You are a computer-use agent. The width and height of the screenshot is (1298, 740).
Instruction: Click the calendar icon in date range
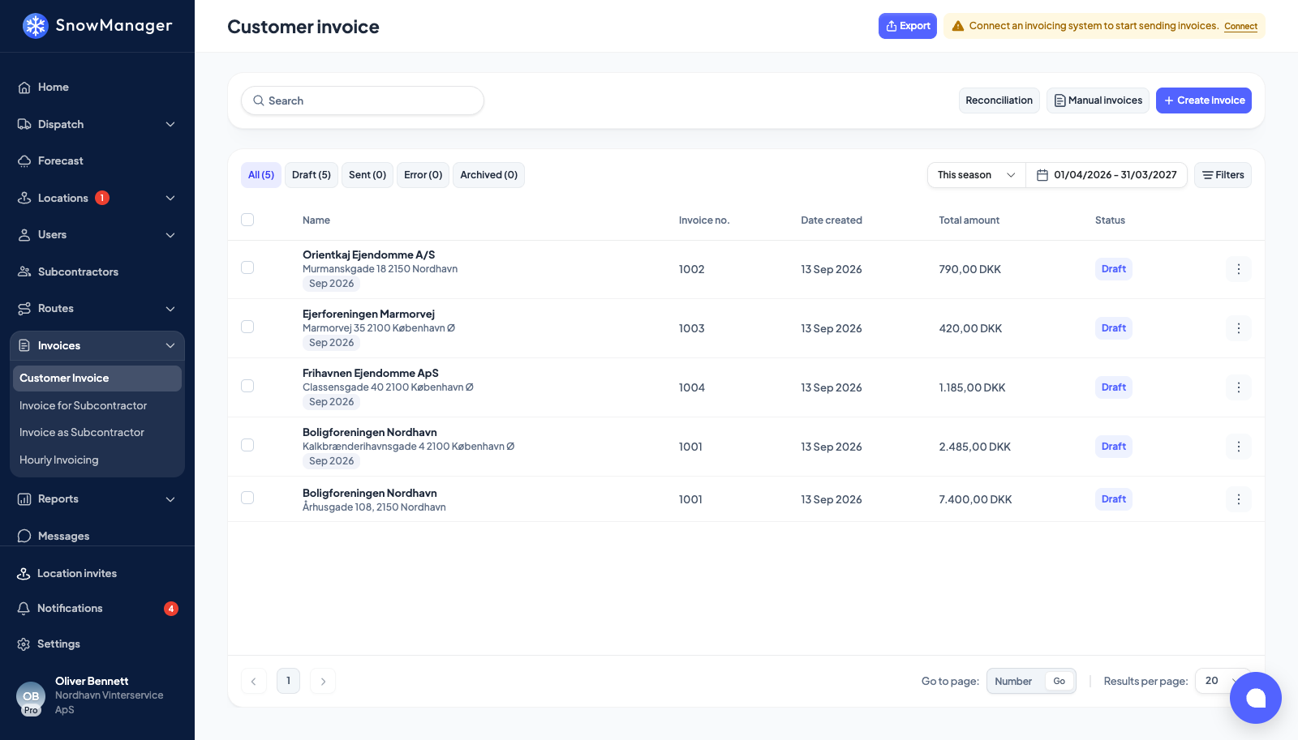coord(1042,175)
